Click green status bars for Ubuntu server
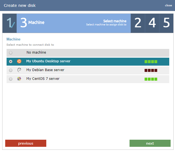Screen dimensions: 175x152 pyautogui.click(x=151, y=62)
